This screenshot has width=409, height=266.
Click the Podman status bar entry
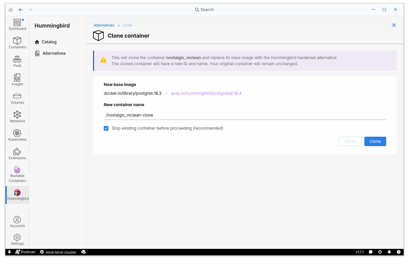(25, 252)
